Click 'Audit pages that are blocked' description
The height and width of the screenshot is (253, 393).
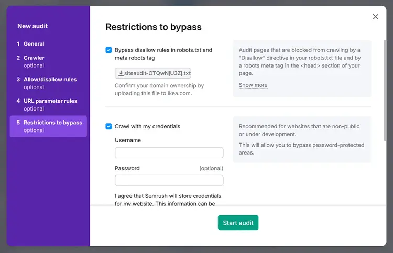coord(300,62)
